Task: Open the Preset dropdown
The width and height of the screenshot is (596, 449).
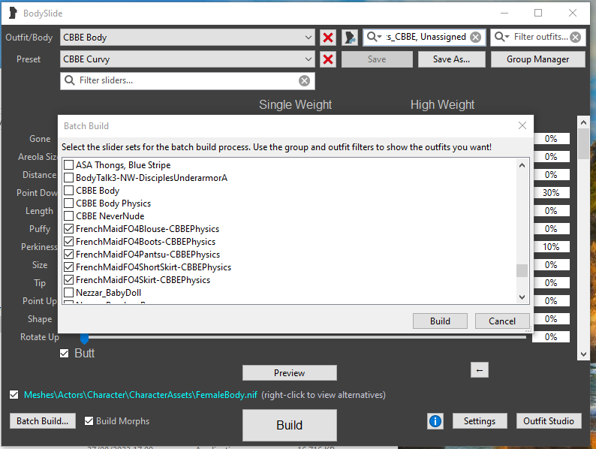Action: [188, 59]
